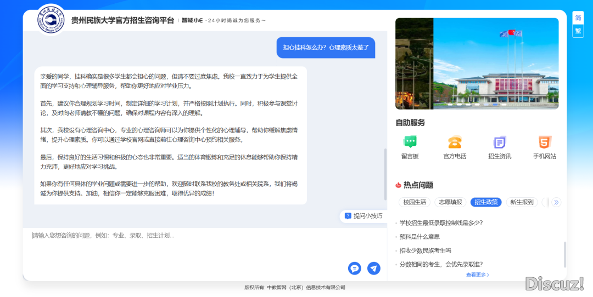Open the 官方电话 telephone icon

click(x=455, y=142)
